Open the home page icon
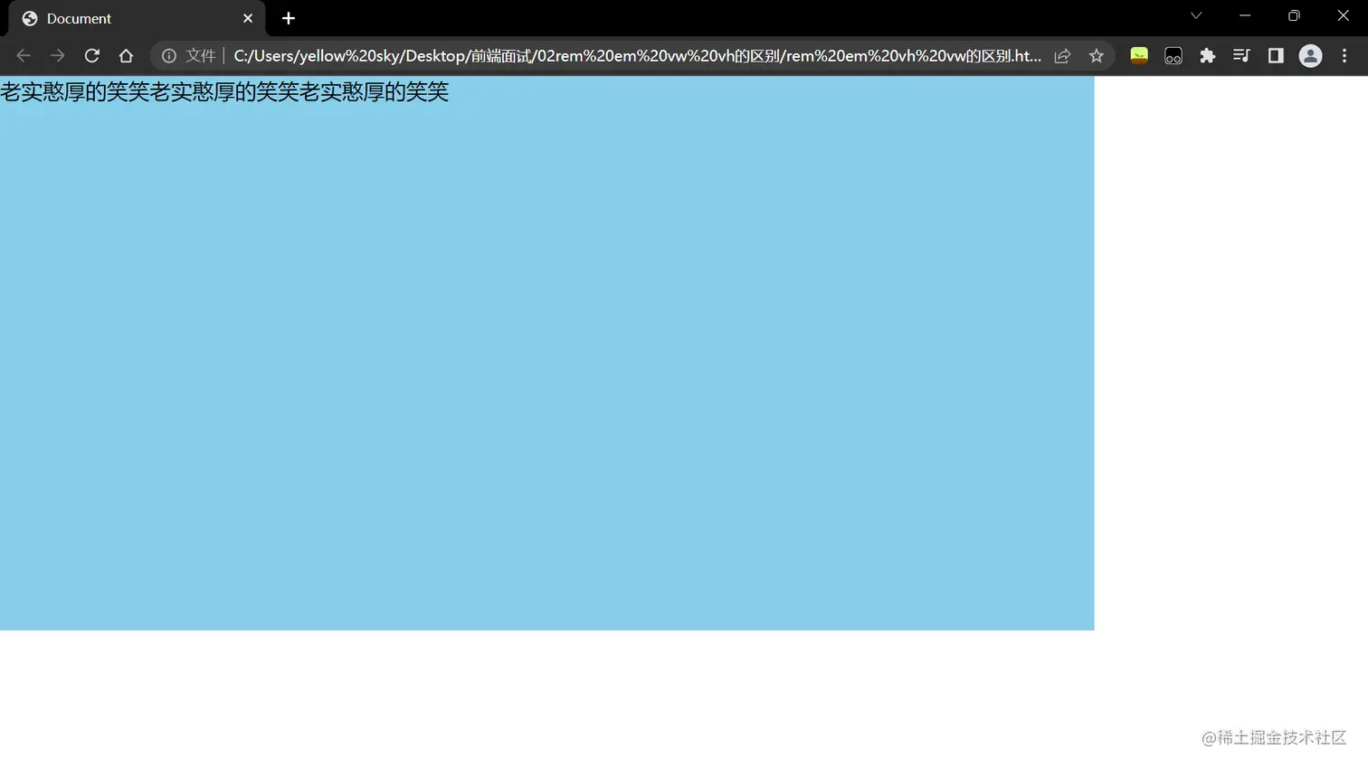The width and height of the screenshot is (1368, 768). point(126,56)
